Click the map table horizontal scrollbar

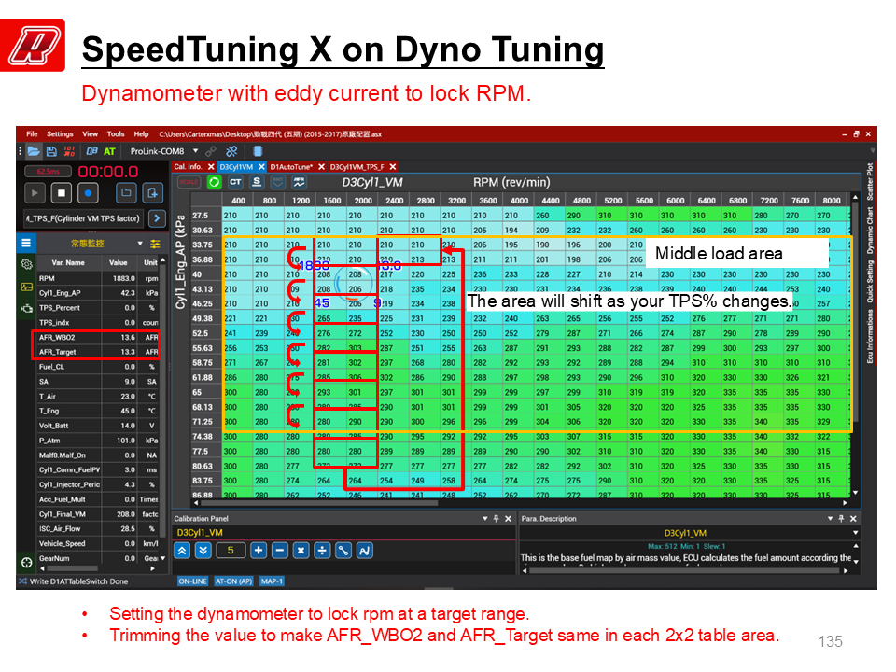click(320, 503)
